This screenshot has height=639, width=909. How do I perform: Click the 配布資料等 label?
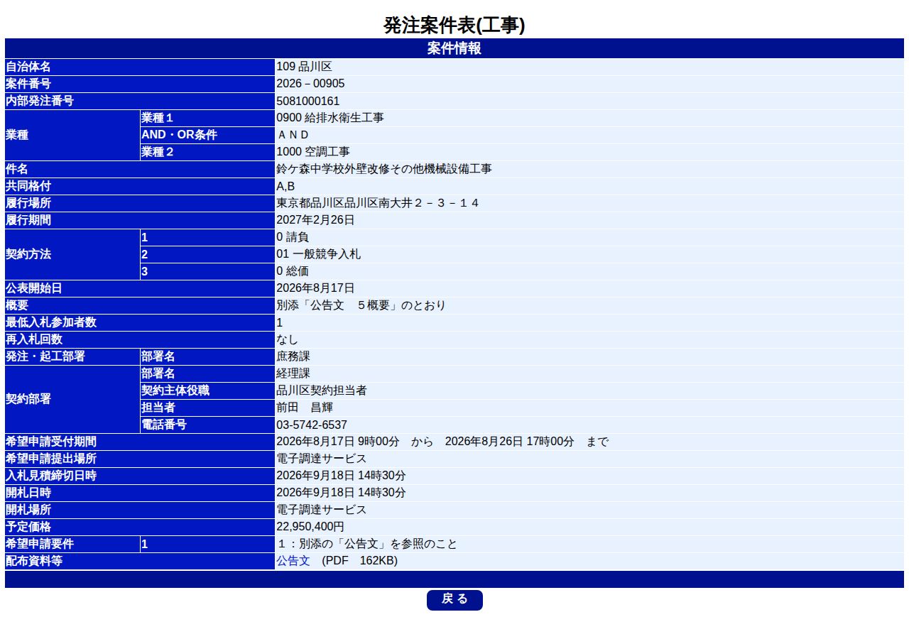pyautogui.click(x=34, y=561)
